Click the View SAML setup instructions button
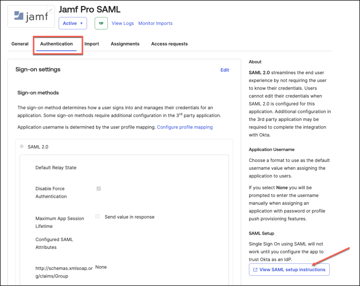360x286 pixels. [x=289, y=270]
